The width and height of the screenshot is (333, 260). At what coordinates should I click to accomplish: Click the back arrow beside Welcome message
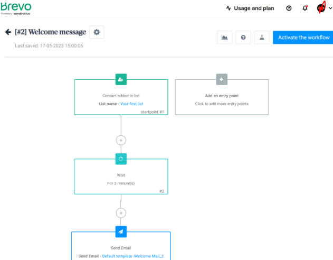click(8, 32)
